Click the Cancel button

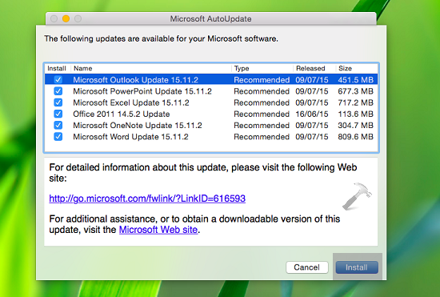(x=306, y=267)
